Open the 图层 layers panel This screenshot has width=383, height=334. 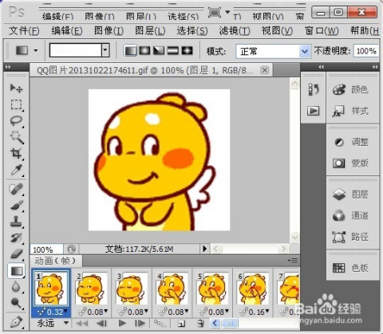(350, 195)
